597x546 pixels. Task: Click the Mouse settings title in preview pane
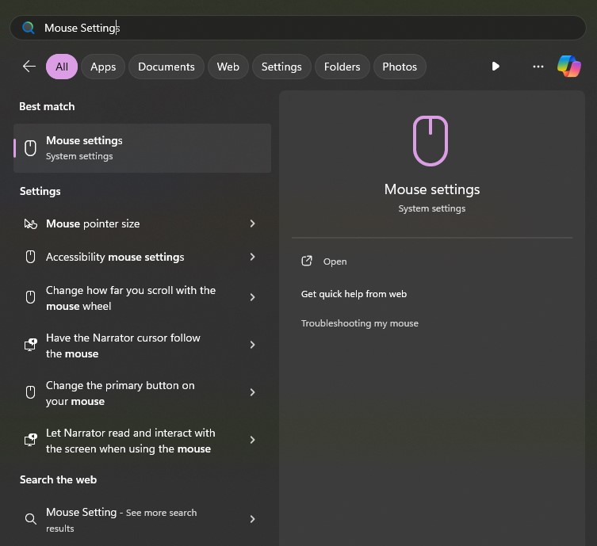(x=432, y=189)
